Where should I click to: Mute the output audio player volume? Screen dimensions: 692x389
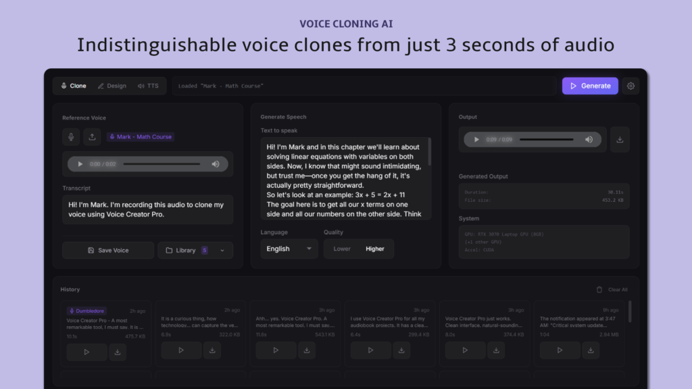(x=589, y=140)
